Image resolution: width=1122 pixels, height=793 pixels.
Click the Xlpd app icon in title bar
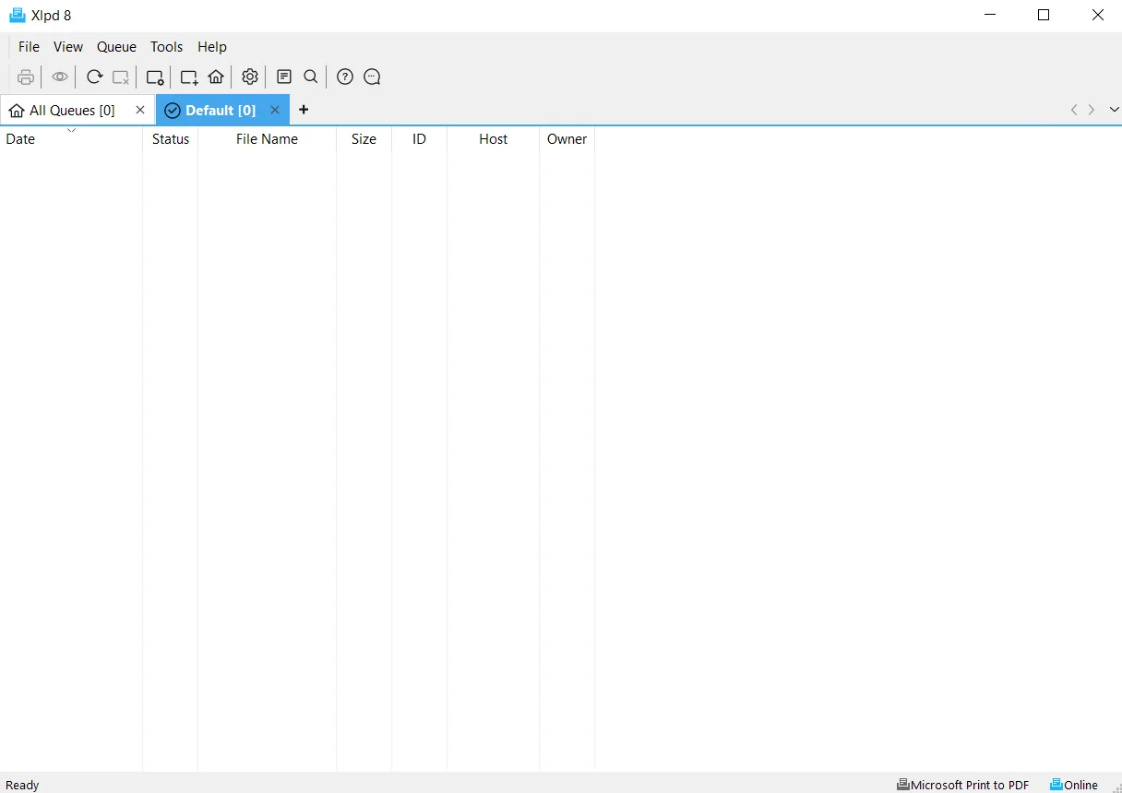(17, 15)
